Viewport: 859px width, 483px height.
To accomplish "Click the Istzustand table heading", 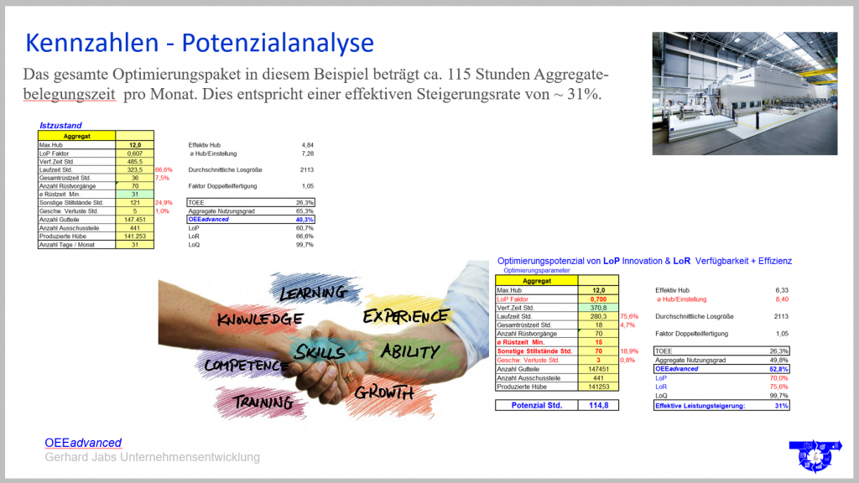I will tap(60, 125).
